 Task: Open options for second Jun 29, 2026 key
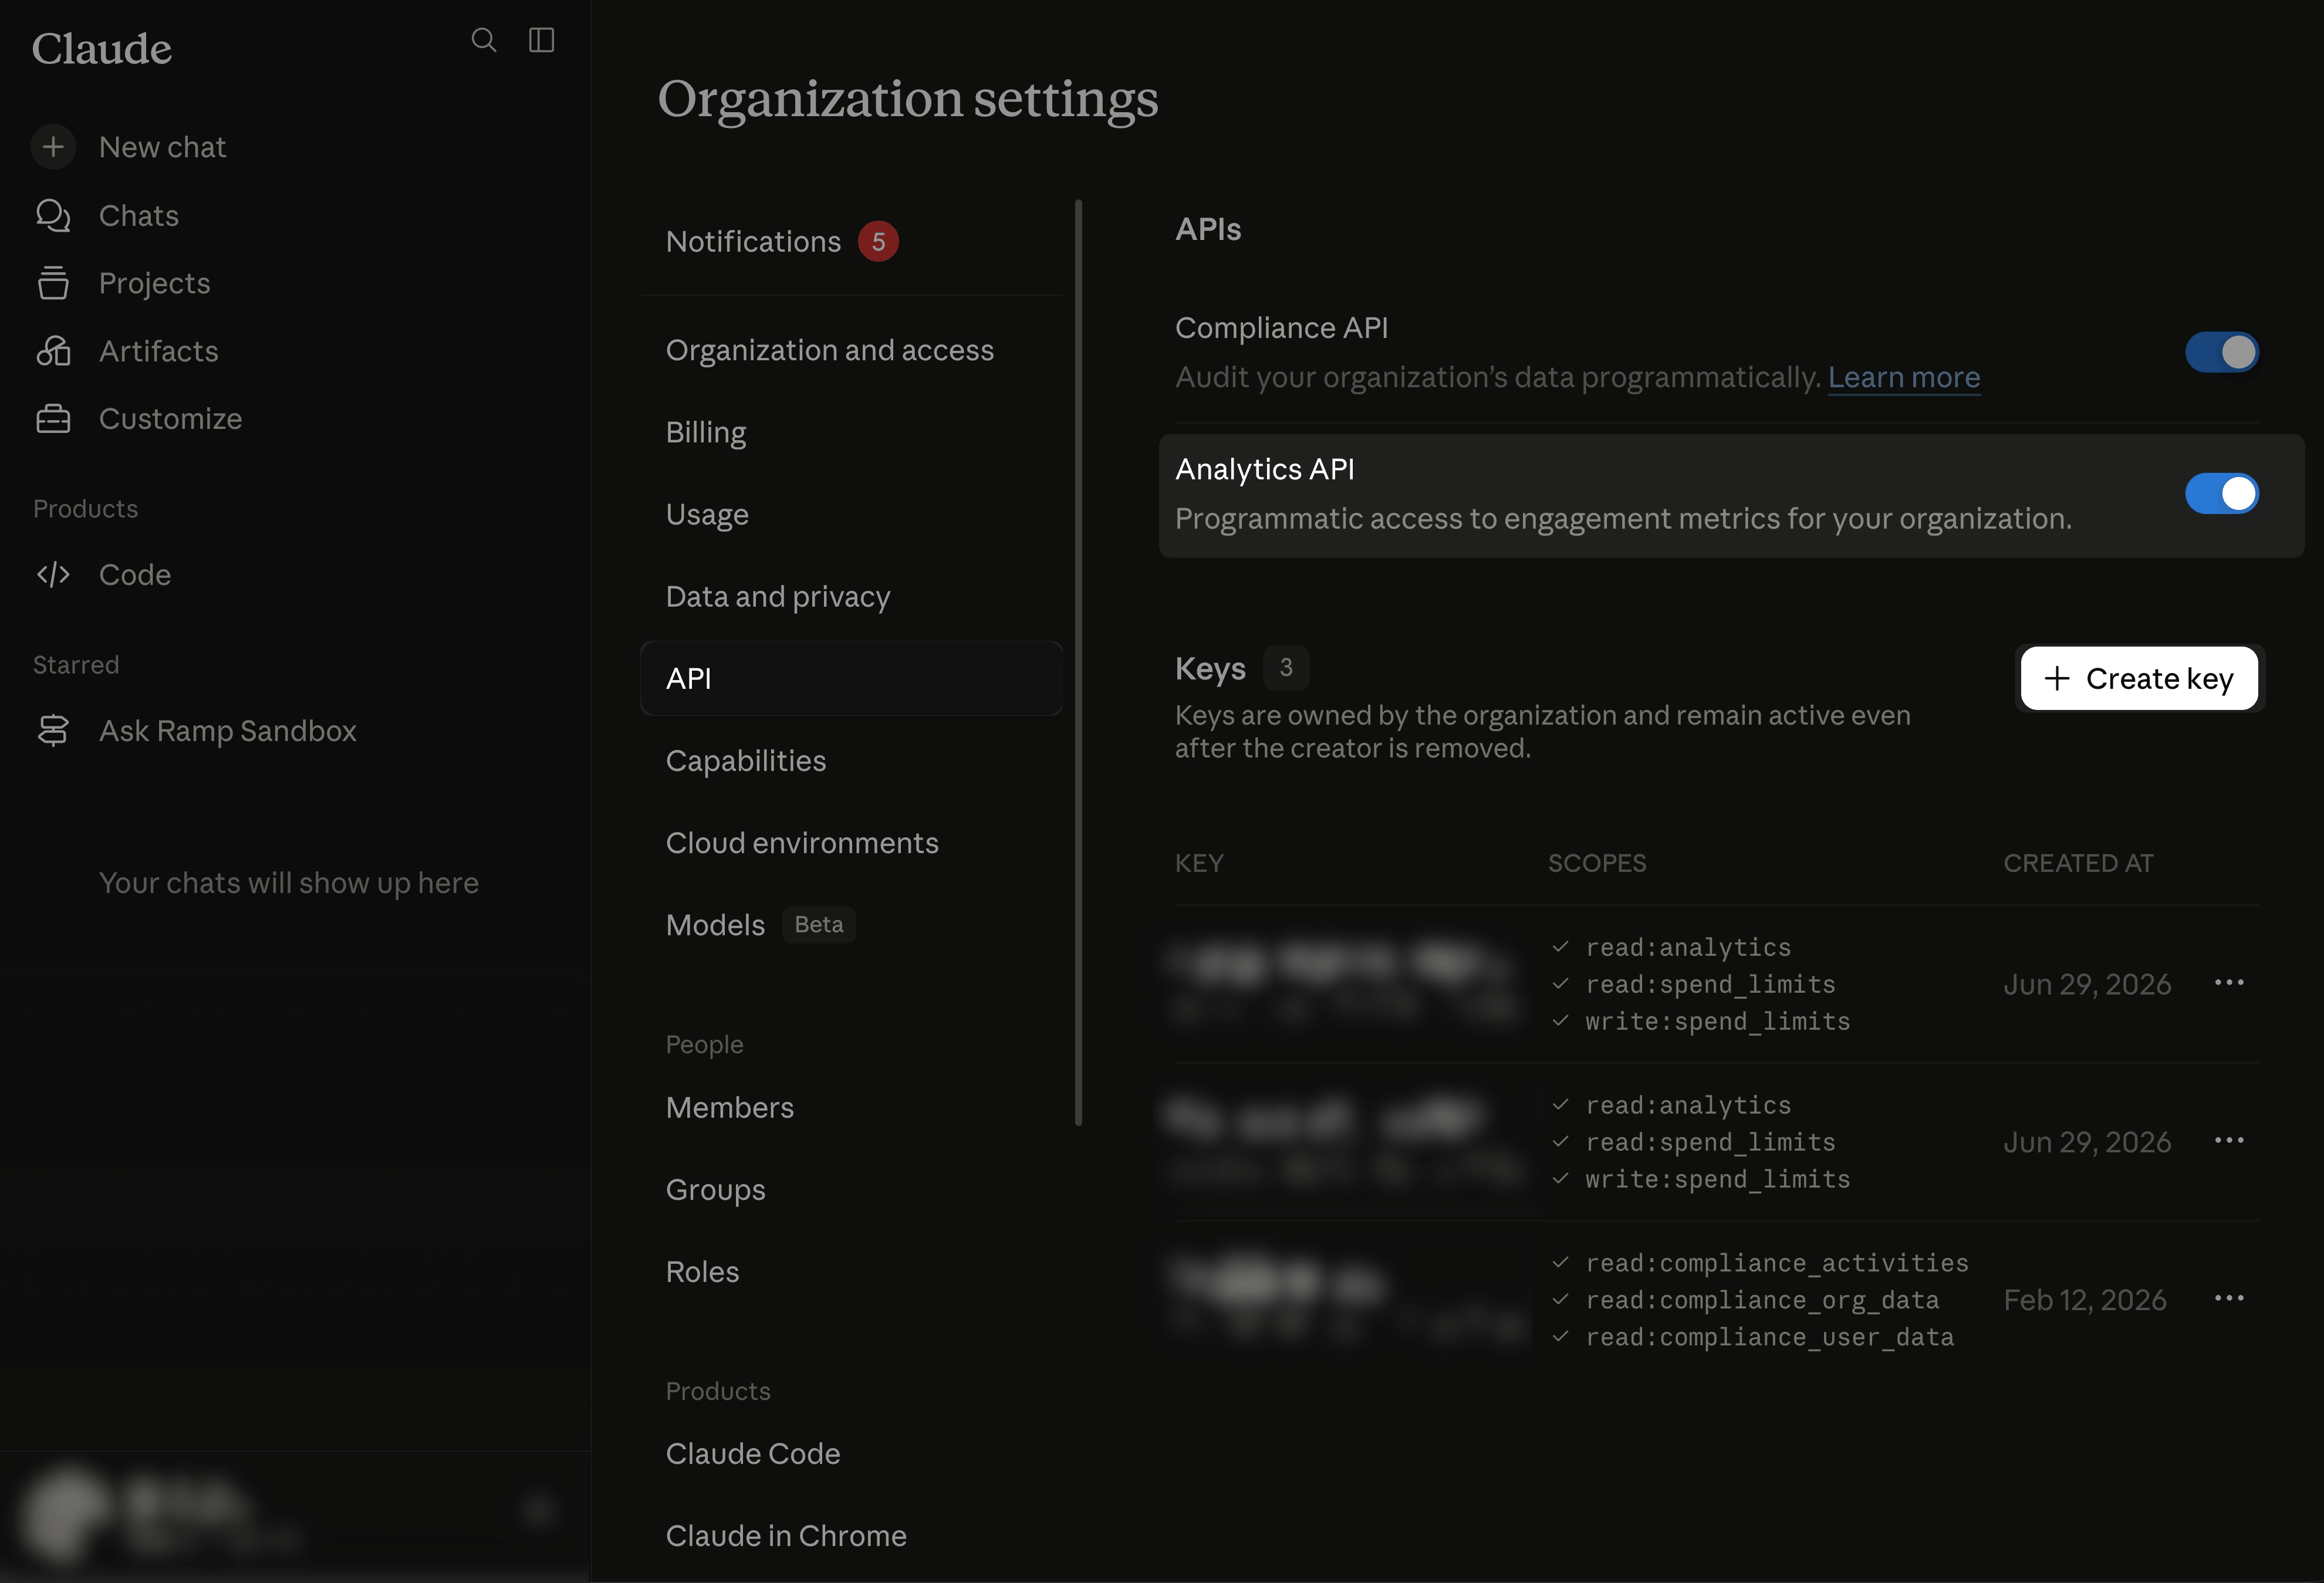2229,1141
